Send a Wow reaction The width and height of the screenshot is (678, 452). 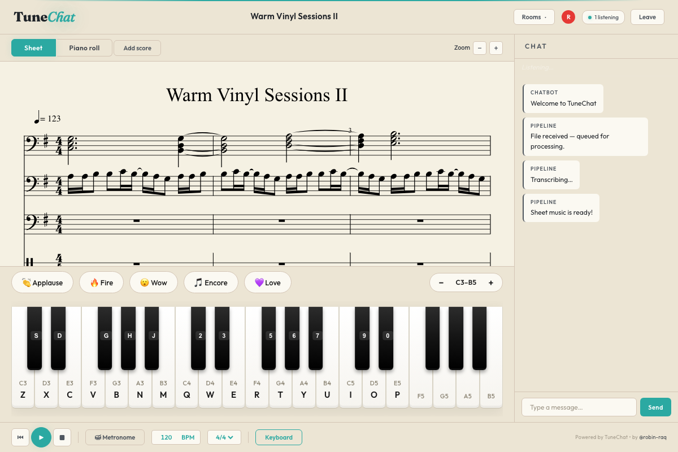154,282
